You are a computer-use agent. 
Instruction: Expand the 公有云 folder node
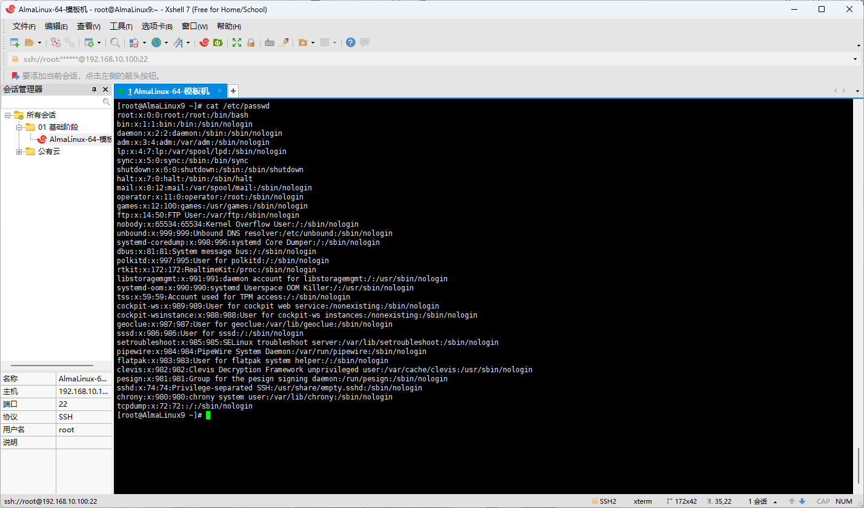point(19,152)
